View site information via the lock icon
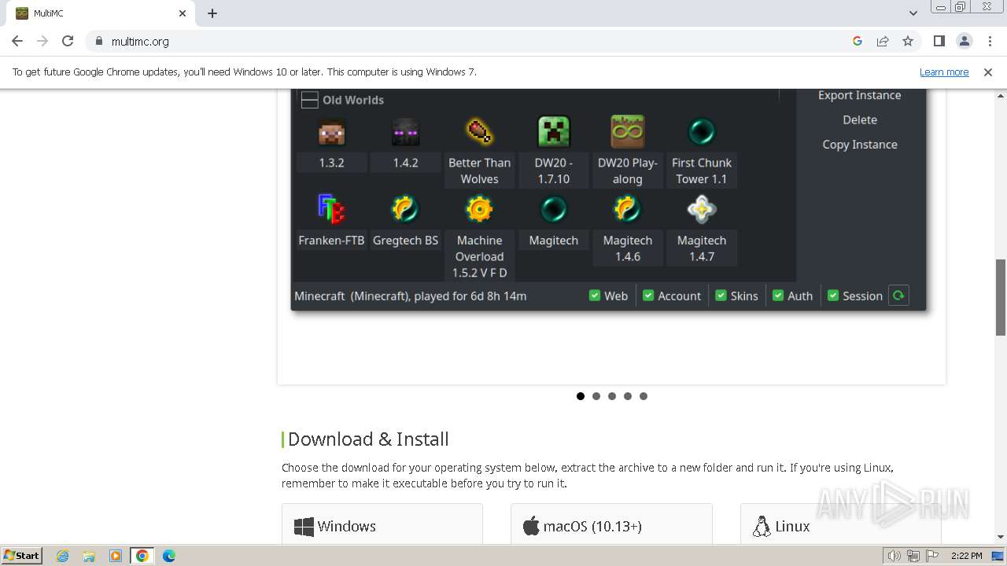 98,41
